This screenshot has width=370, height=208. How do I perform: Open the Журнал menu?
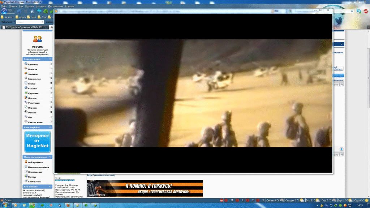(30, 6)
